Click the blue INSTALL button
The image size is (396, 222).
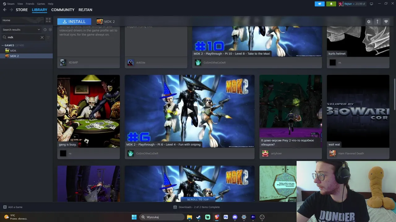[74, 22]
